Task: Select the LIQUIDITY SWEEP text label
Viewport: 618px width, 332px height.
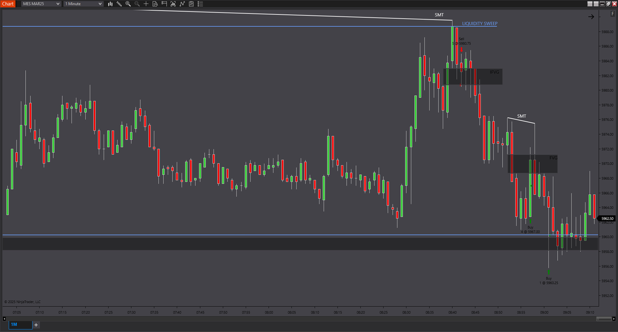Action: coord(479,24)
